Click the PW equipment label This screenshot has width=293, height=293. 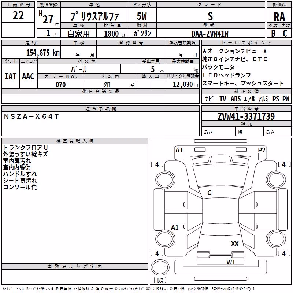point(286,99)
